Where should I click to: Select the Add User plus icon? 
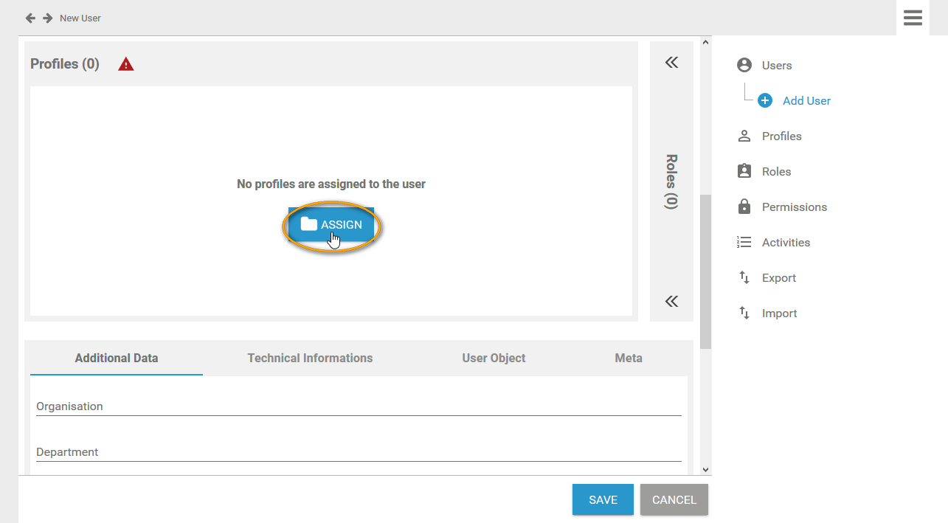[x=764, y=100]
